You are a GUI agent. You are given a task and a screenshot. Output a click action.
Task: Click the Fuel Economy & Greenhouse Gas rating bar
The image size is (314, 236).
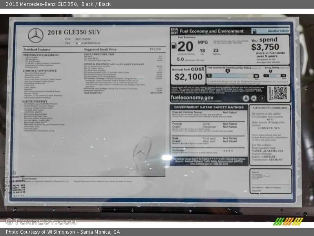pyautogui.click(x=233, y=76)
